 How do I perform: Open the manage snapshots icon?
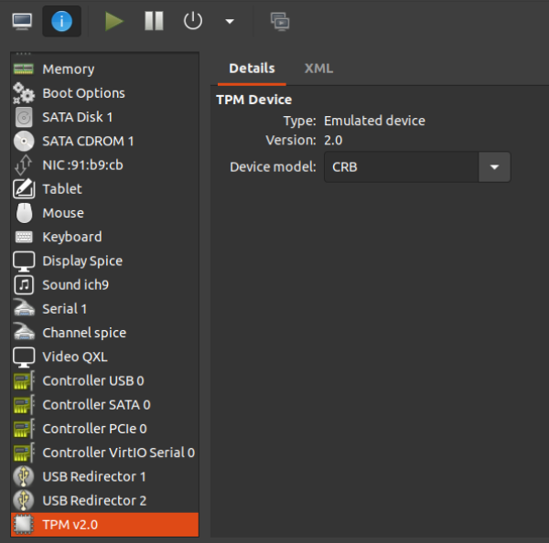(280, 21)
